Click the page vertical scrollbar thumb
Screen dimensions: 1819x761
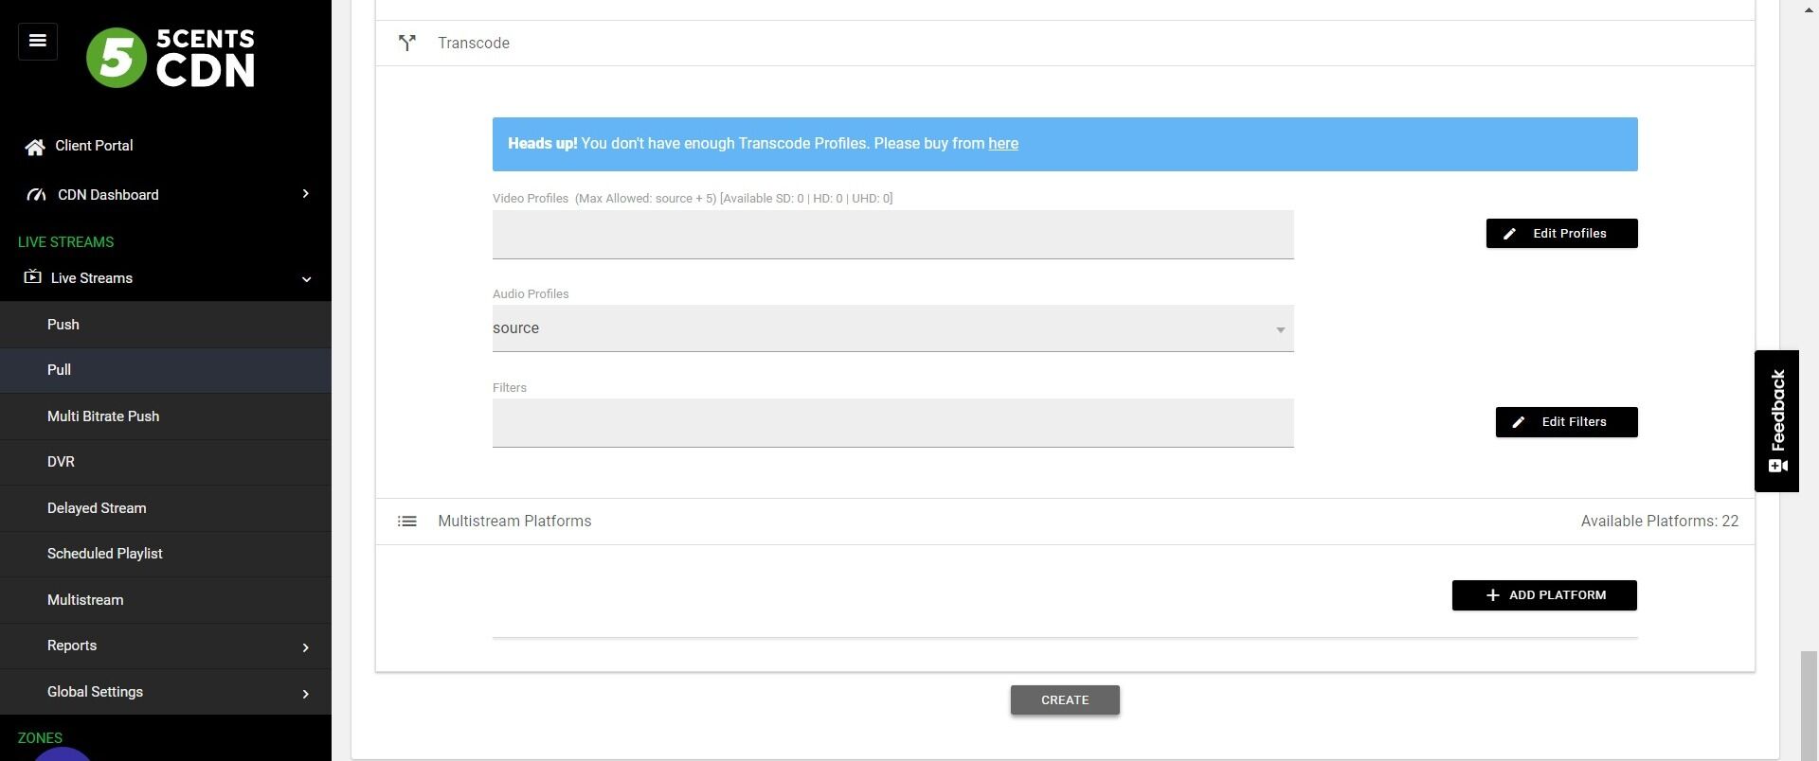(1810, 705)
